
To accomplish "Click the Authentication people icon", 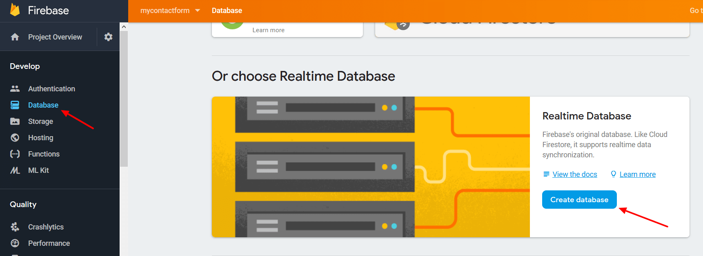I will pyautogui.click(x=15, y=88).
